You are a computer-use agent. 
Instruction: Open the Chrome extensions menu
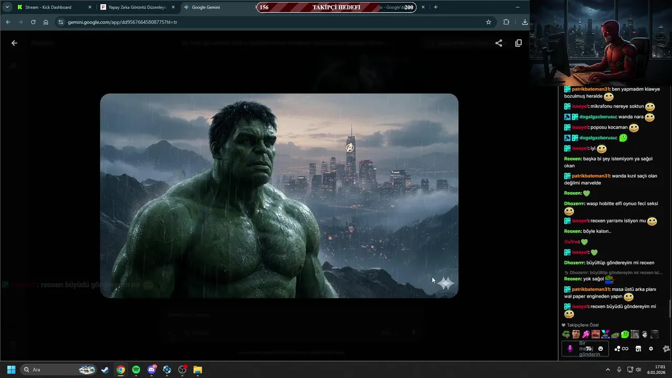[x=506, y=22]
